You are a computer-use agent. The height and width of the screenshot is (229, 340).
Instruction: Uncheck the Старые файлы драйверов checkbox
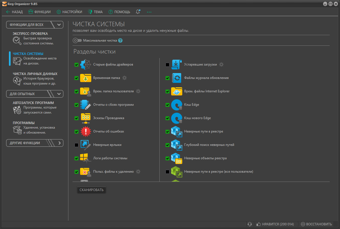tap(76, 65)
